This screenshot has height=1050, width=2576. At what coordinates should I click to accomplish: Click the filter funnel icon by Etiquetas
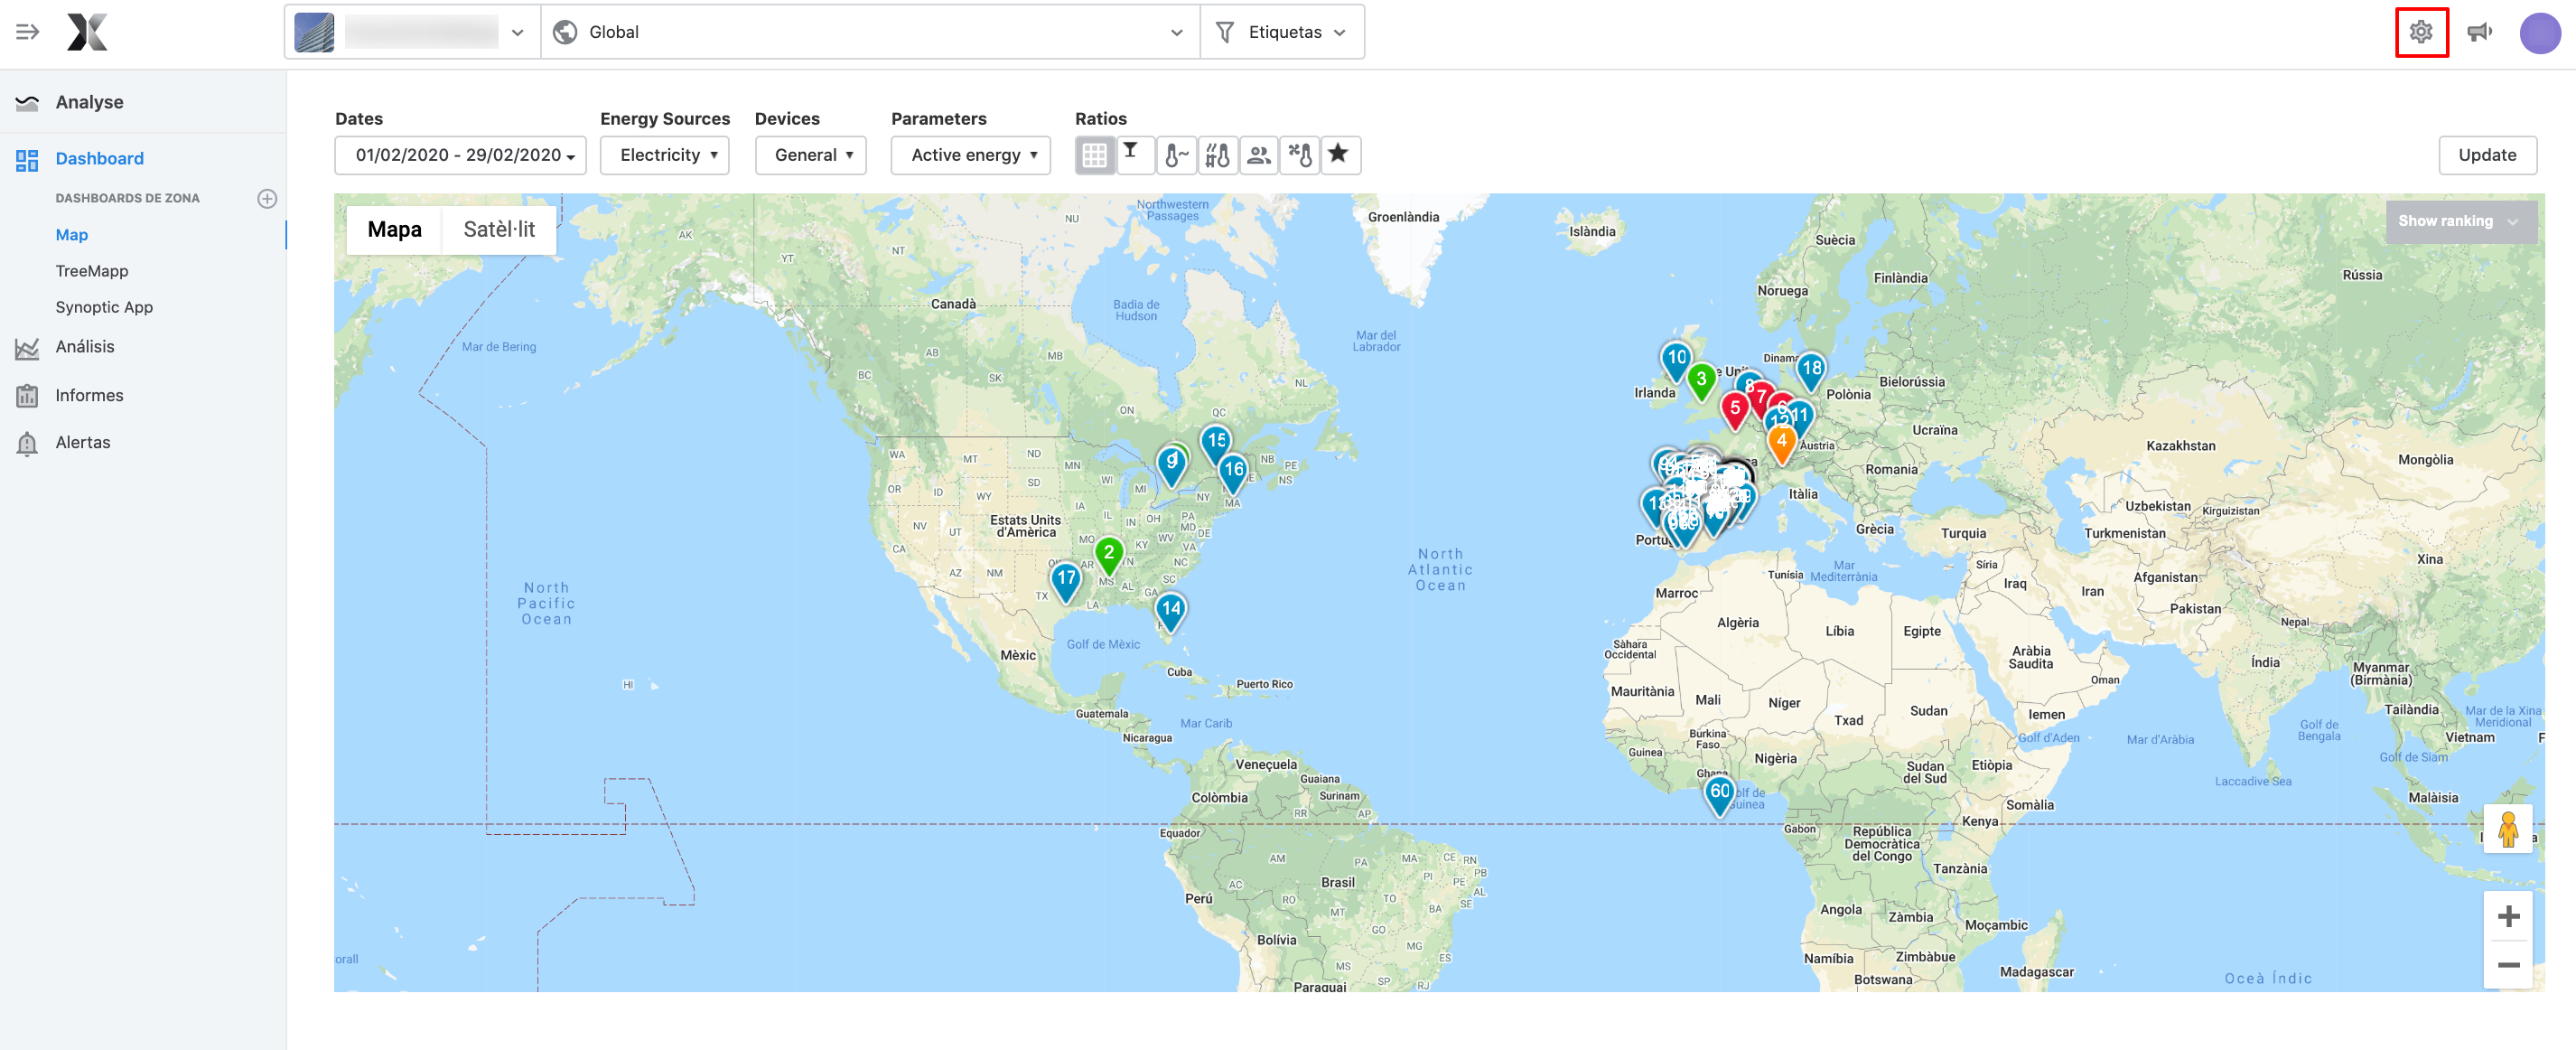(x=1224, y=32)
